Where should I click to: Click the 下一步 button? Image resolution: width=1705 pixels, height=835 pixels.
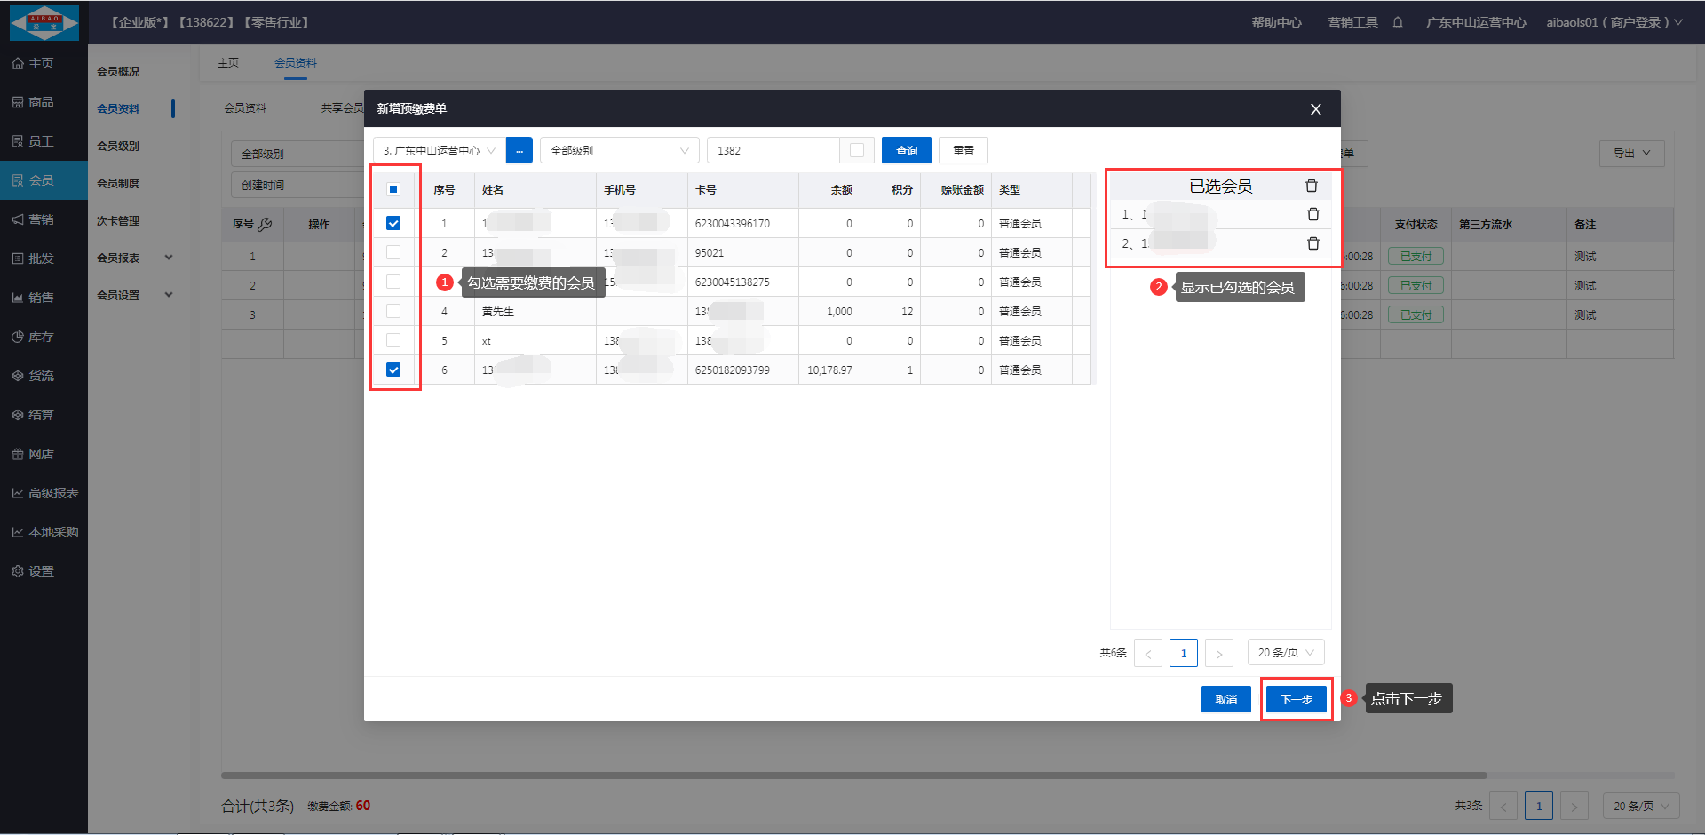tap(1296, 699)
